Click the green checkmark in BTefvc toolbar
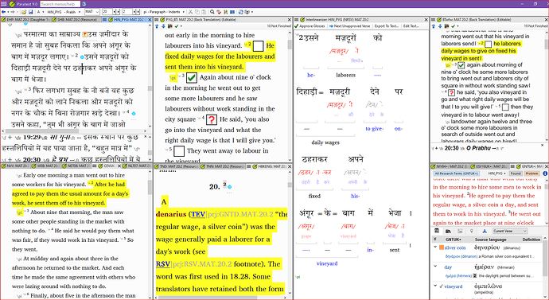549x300 pixels. click(x=454, y=26)
